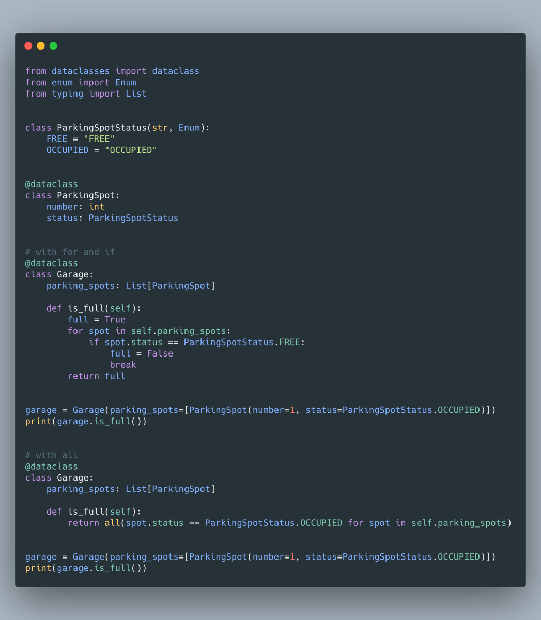The image size is (541, 620).
Task: Click 'ParkingSpotStatus' in its class definition line
Action: tap(102, 128)
